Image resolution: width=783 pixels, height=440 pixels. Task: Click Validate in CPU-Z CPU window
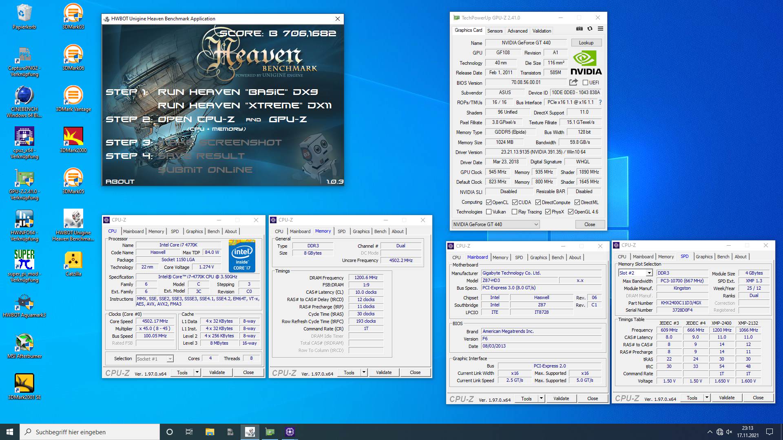(217, 372)
